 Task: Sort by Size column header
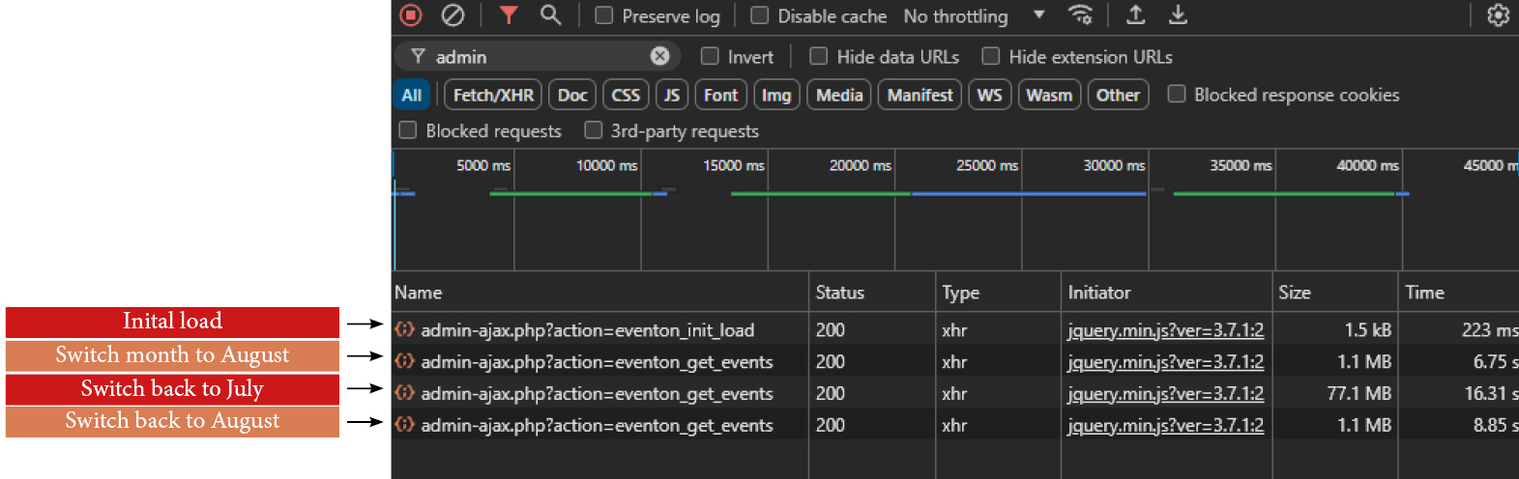1335,292
